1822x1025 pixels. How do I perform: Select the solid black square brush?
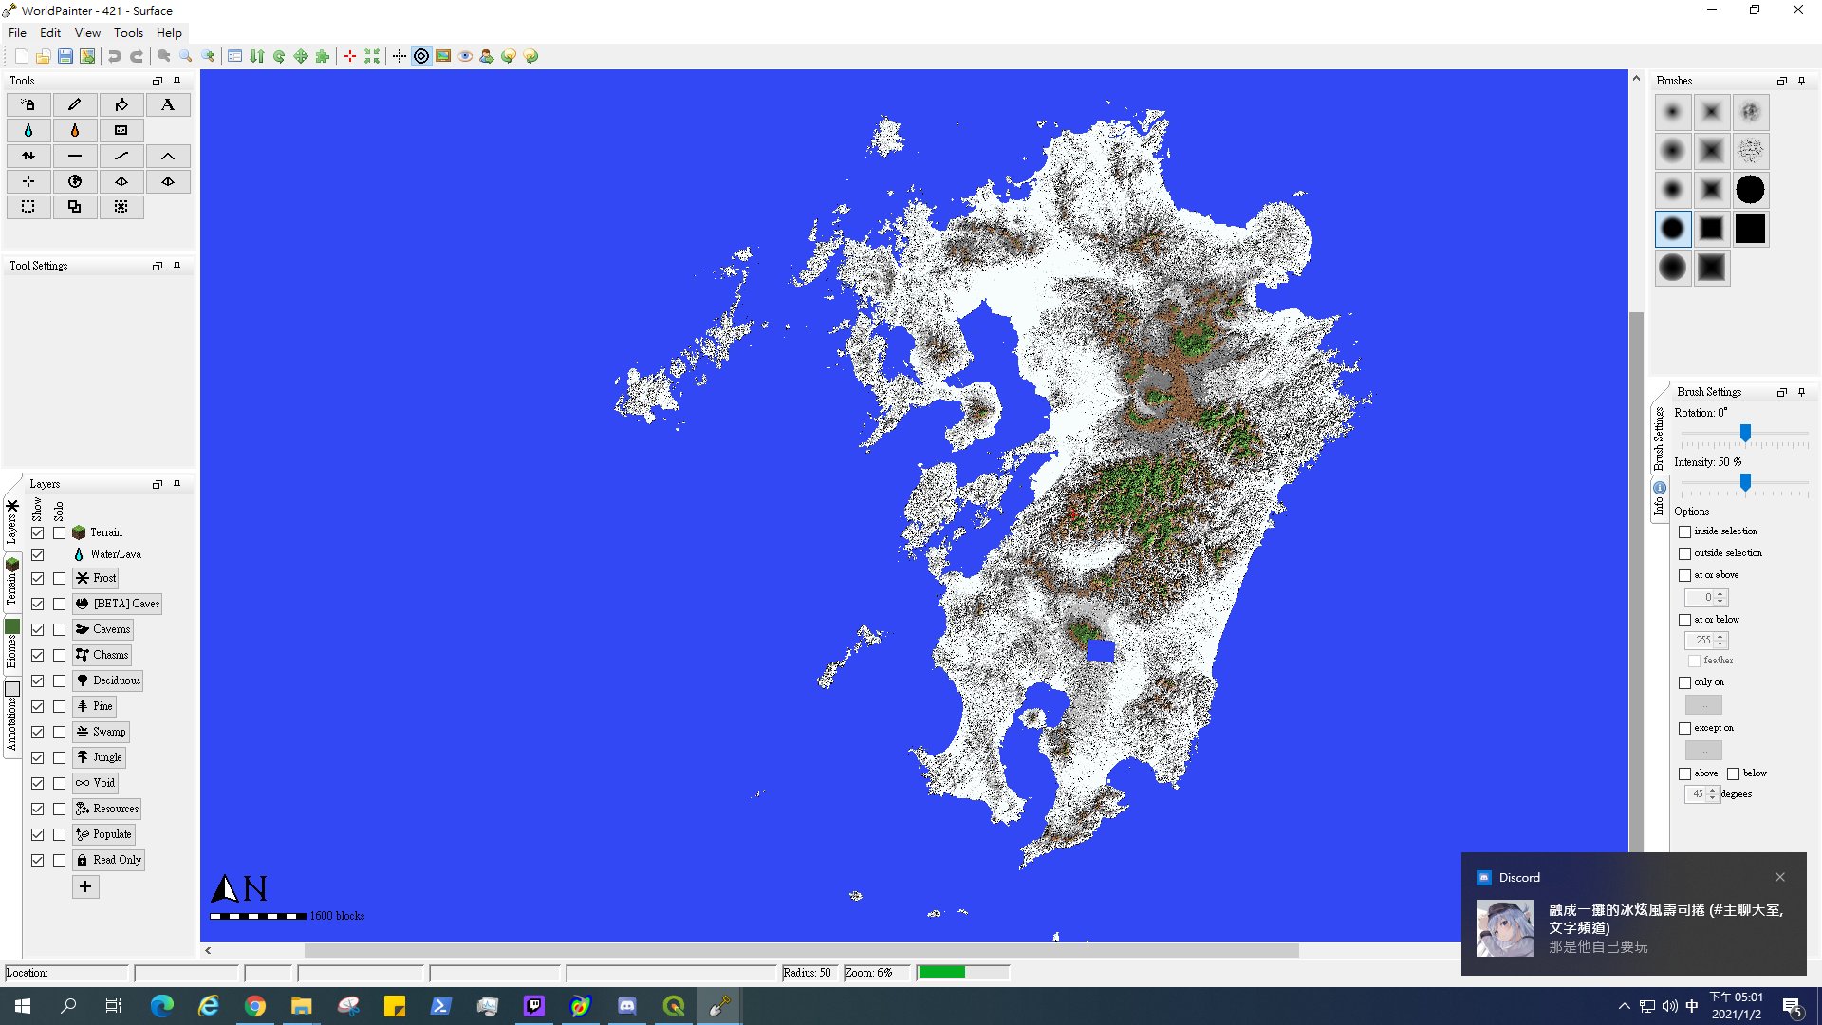pos(1750,229)
